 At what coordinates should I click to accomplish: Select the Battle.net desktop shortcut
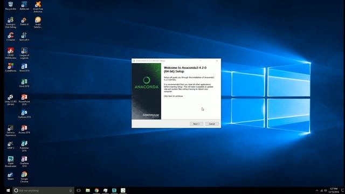[24, 6]
